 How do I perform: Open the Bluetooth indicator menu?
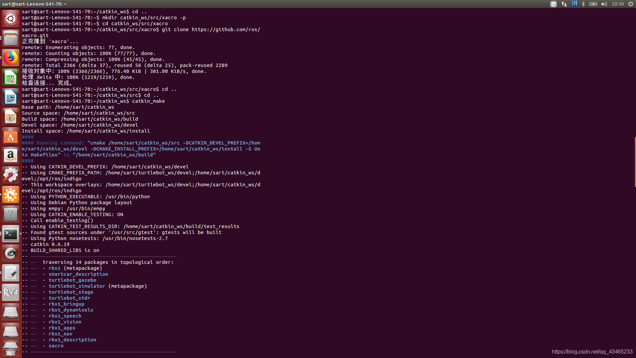pos(583,4)
